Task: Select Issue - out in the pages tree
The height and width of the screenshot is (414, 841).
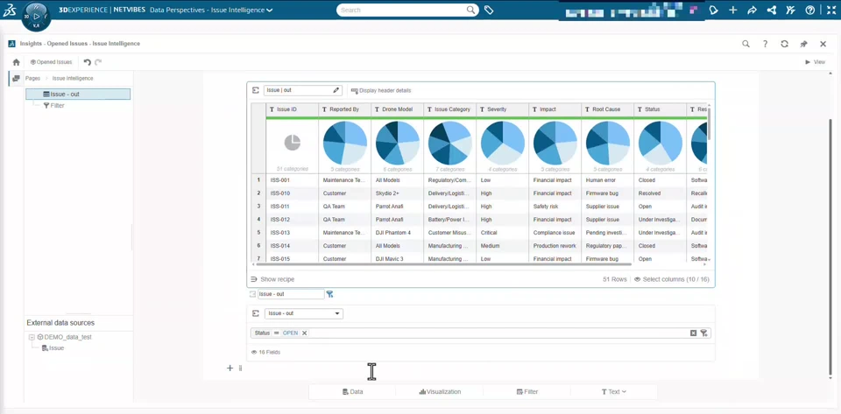Action: (78, 94)
